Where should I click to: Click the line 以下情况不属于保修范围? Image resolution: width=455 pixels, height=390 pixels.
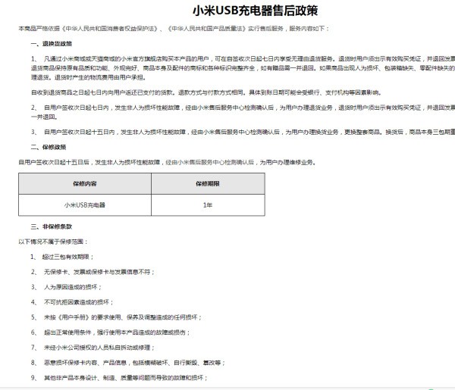click(x=53, y=242)
